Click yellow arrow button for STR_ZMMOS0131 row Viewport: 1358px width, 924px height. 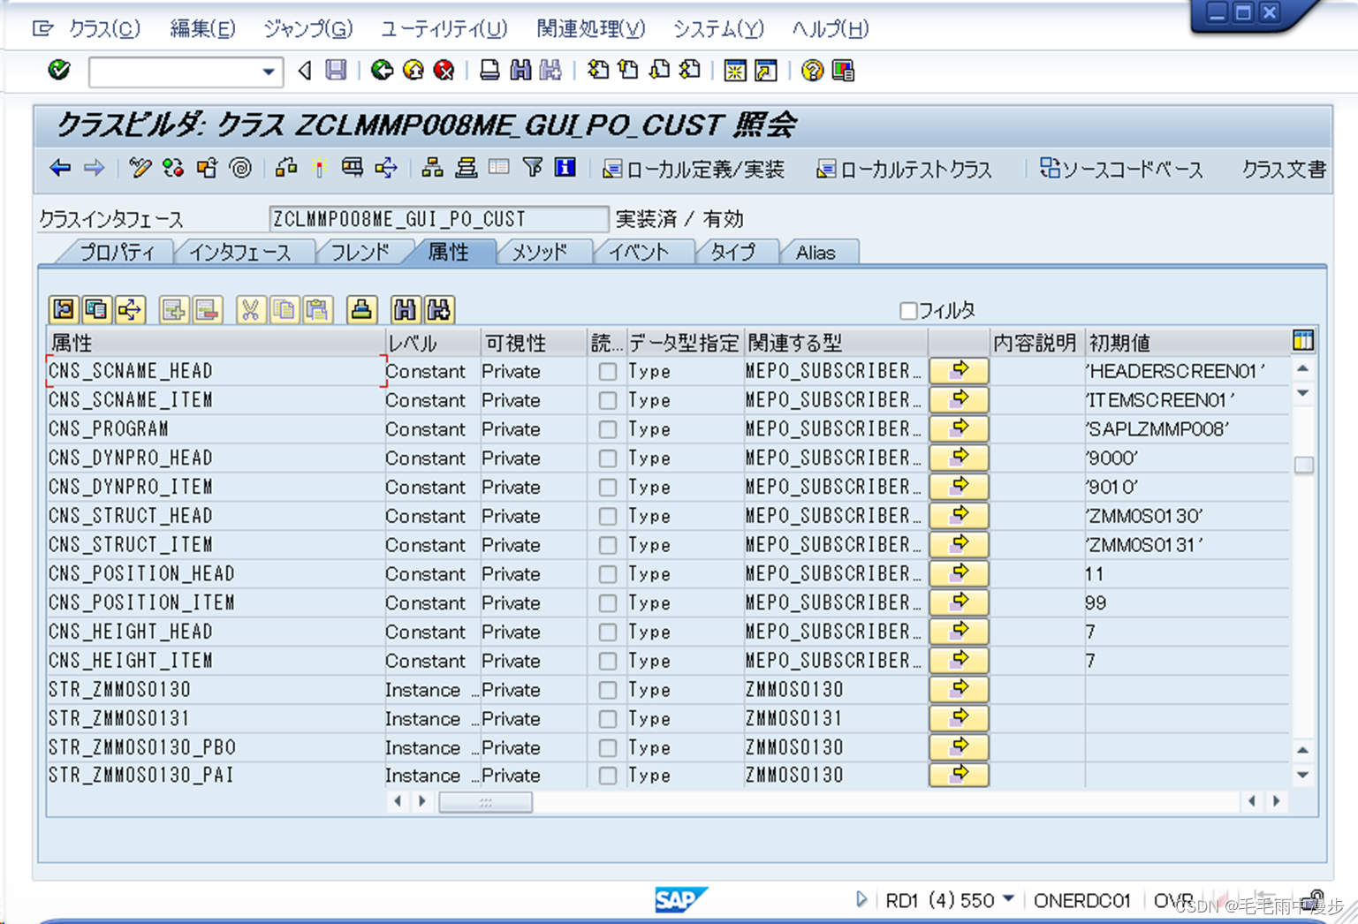(x=959, y=718)
